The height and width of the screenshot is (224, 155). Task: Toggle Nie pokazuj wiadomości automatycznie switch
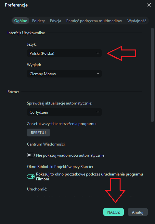(x=31, y=155)
